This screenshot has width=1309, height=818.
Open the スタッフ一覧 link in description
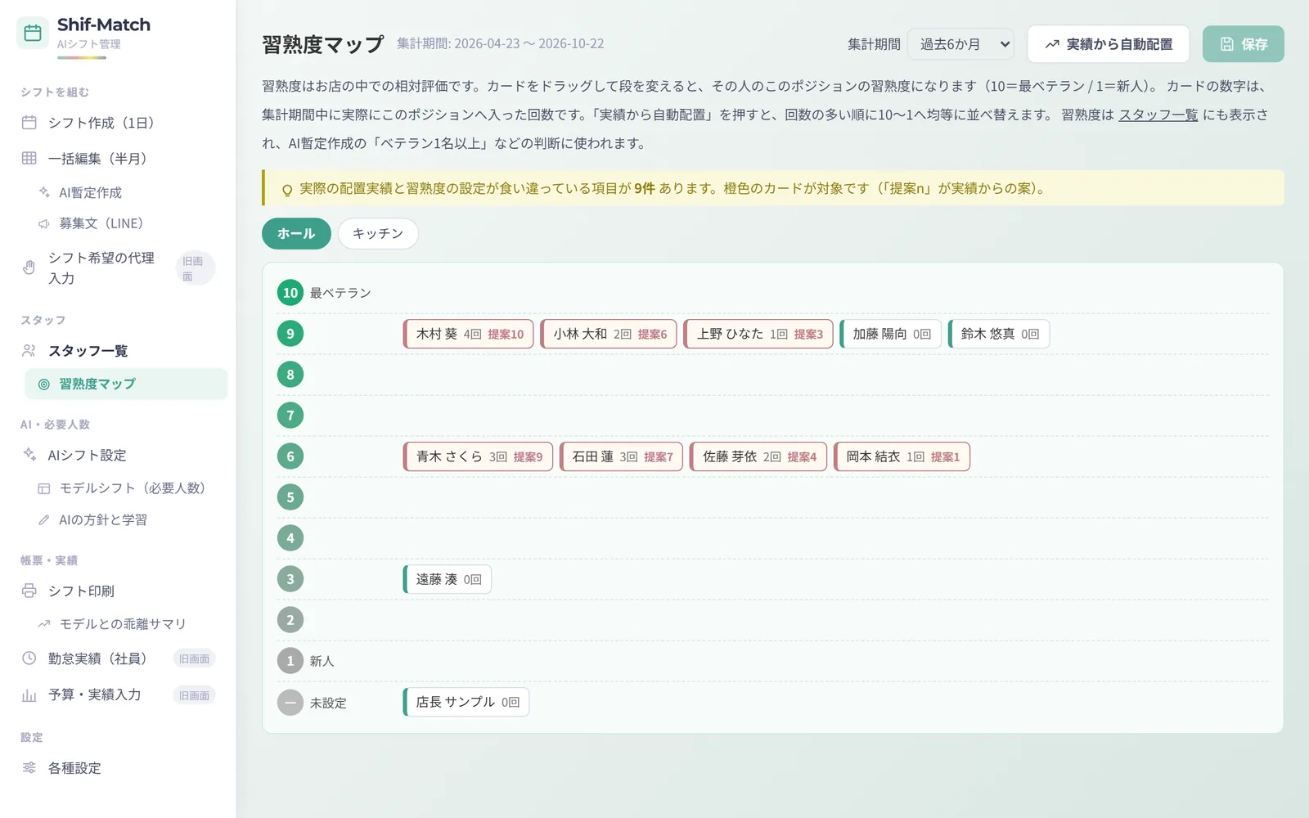[1158, 115]
